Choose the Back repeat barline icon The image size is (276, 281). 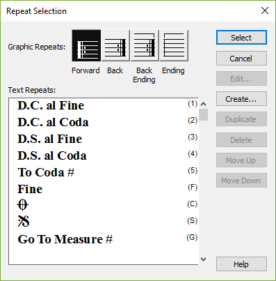pyautogui.click(x=115, y=45)
